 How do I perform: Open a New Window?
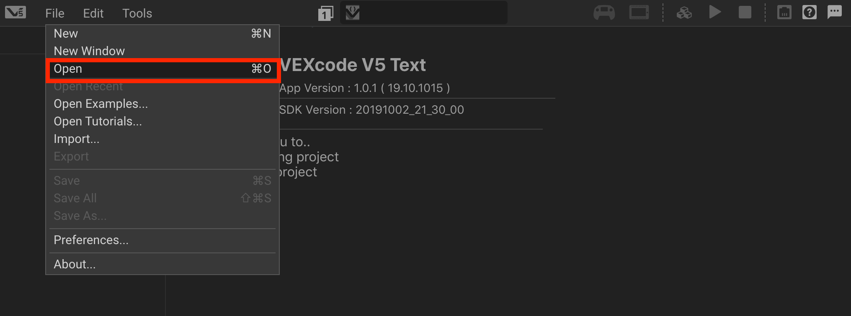coord(89,51)
